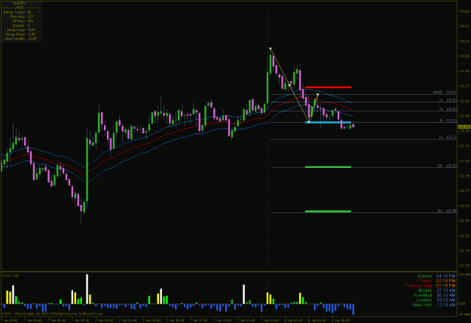Click the lower green target line at level 162
The height and width of the screenshot is (323, 471).
click(x=328, y=212)
